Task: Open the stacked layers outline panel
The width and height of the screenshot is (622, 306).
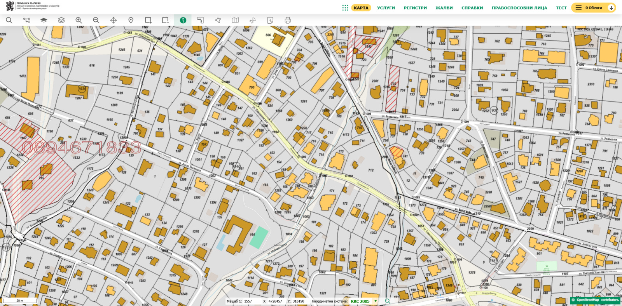Action: click(61, 20)
